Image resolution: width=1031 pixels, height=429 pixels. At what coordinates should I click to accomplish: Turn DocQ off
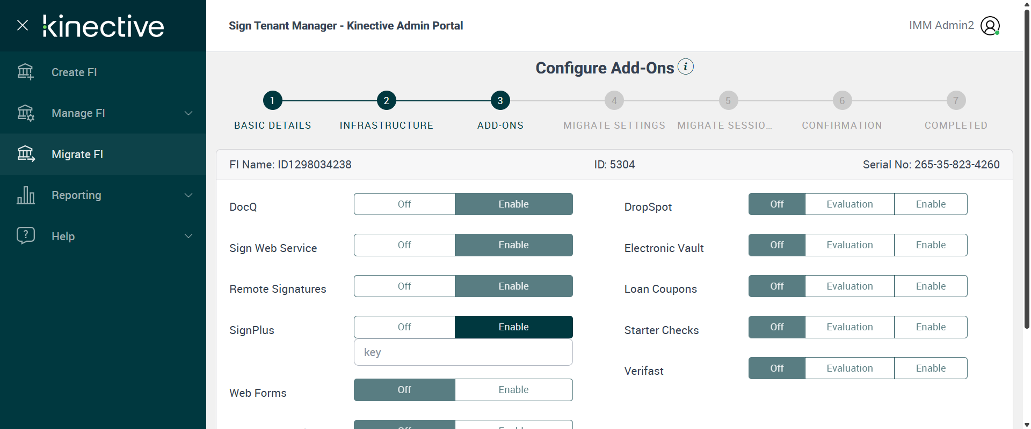[404, 204]
